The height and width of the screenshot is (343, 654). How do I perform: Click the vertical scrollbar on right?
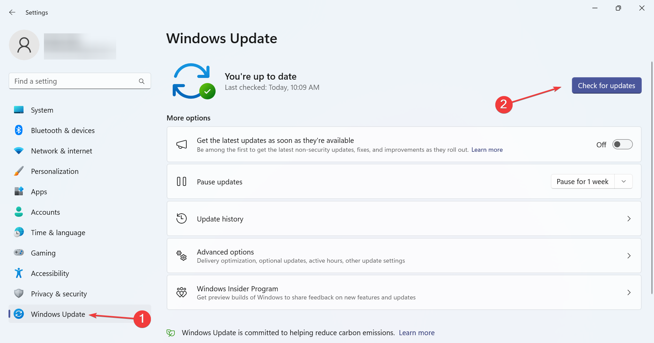point(652,177)
